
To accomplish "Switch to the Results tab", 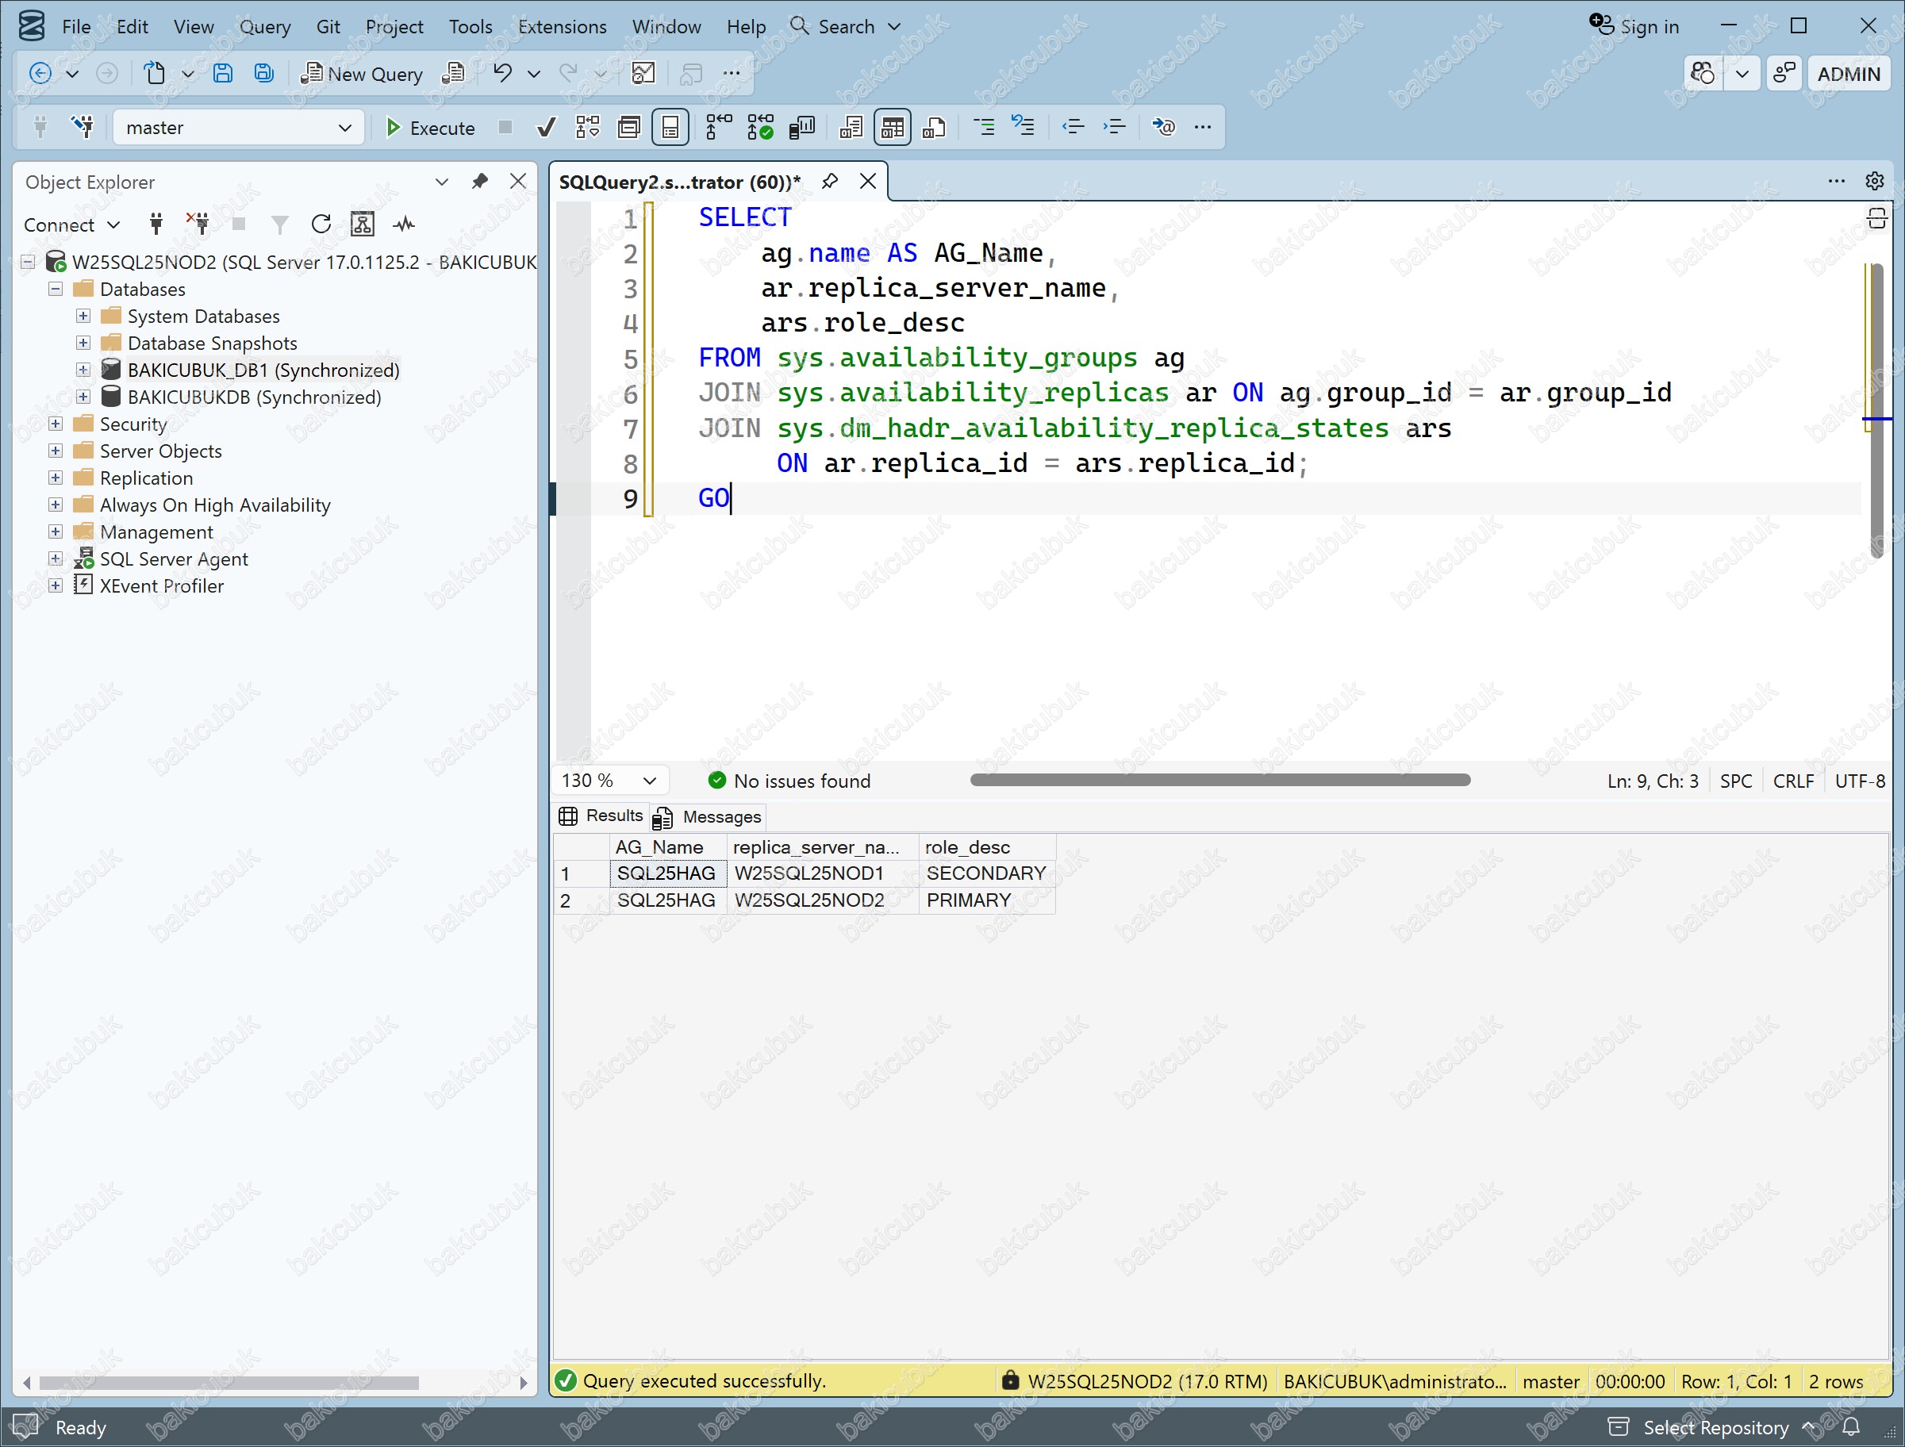I will coord(601,816).
